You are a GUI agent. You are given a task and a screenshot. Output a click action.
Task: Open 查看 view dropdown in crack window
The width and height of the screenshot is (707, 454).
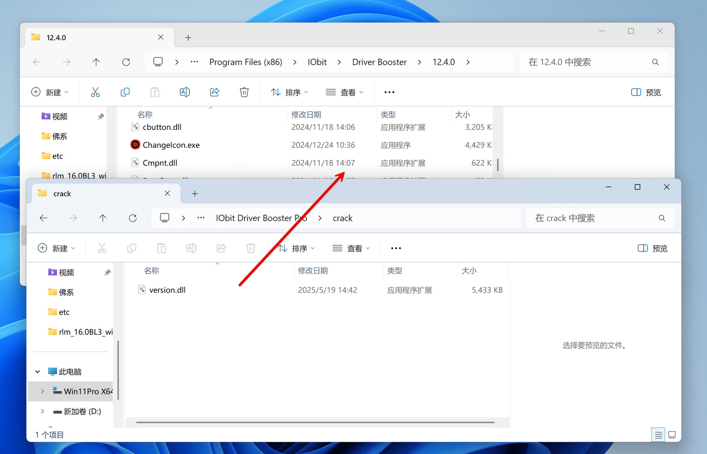click(x=351, y=248)
